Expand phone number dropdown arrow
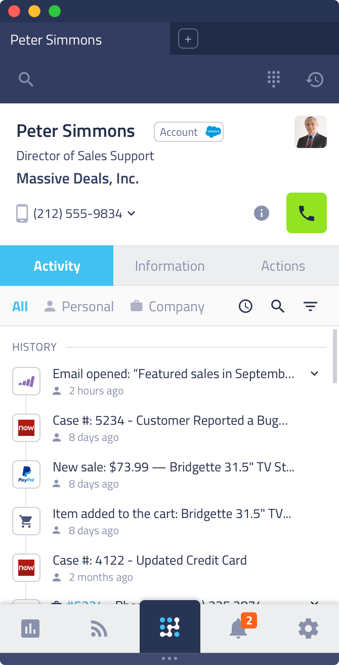The height and width of the screenshot is (665, 339). point(132,213)
